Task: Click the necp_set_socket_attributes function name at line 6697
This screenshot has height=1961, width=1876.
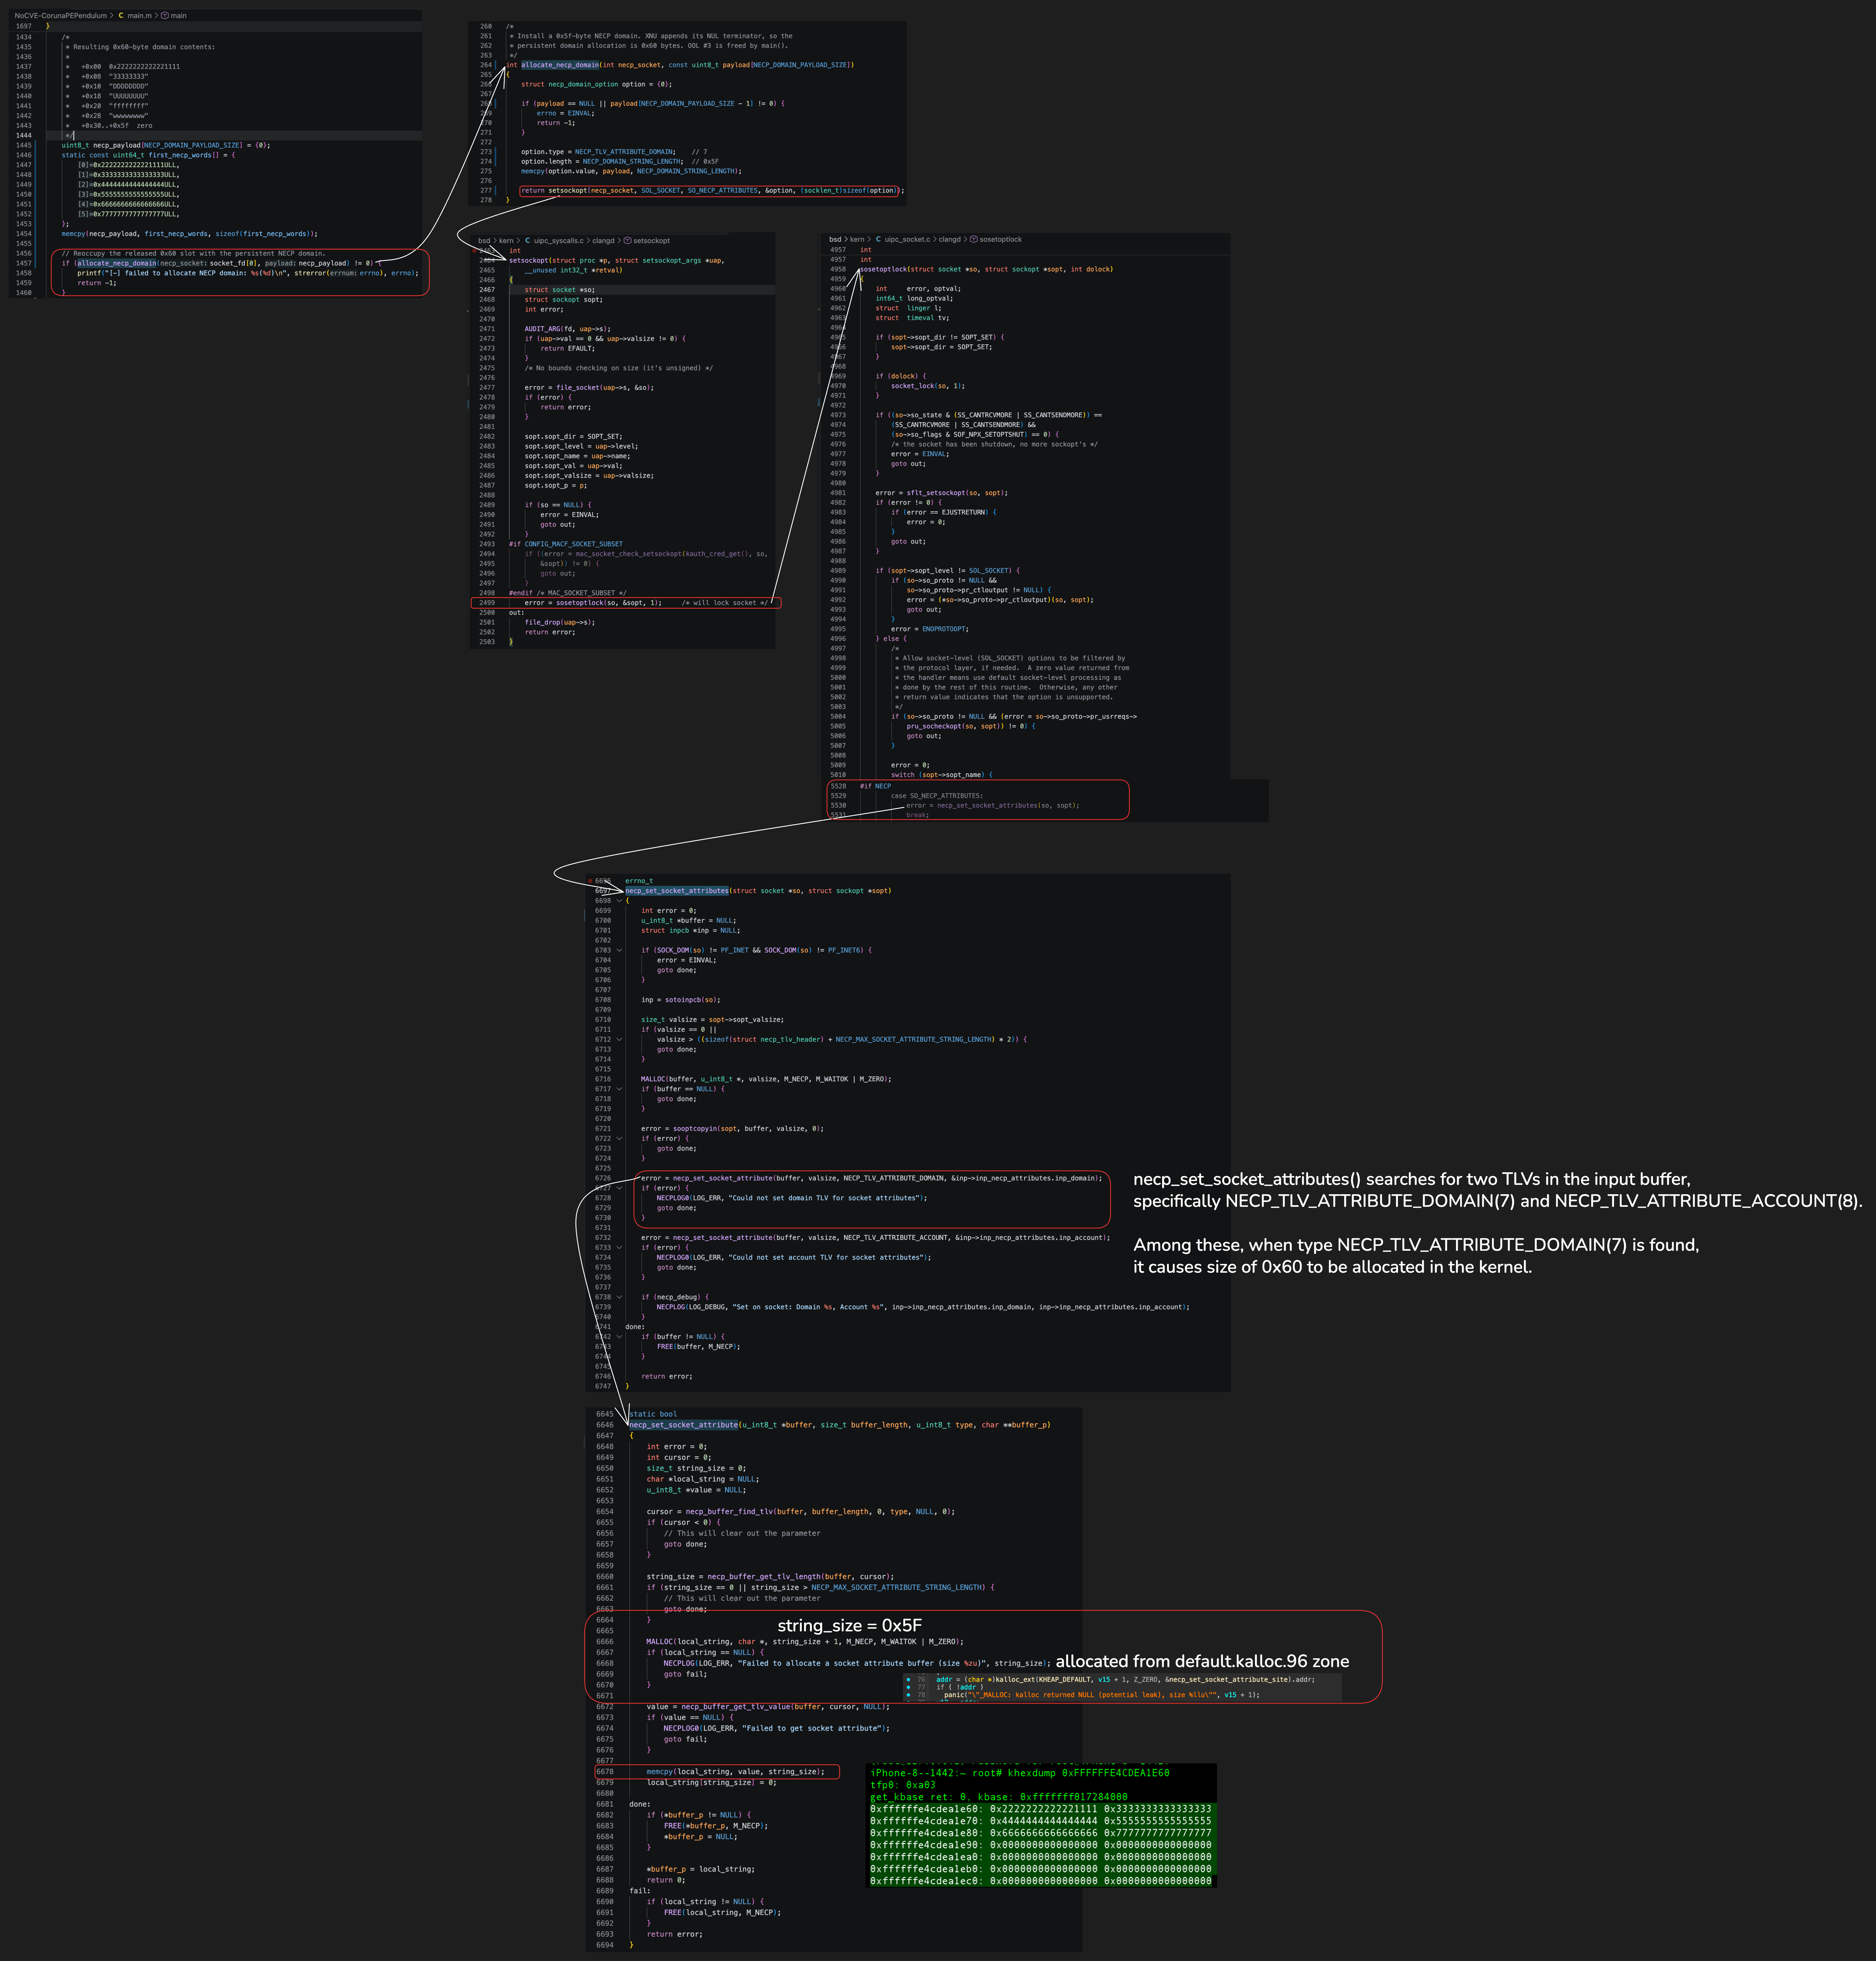Action: click(677, 891)
